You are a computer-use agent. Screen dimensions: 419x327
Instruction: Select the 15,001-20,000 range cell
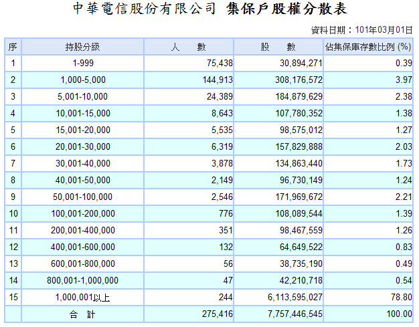(83, 130)
